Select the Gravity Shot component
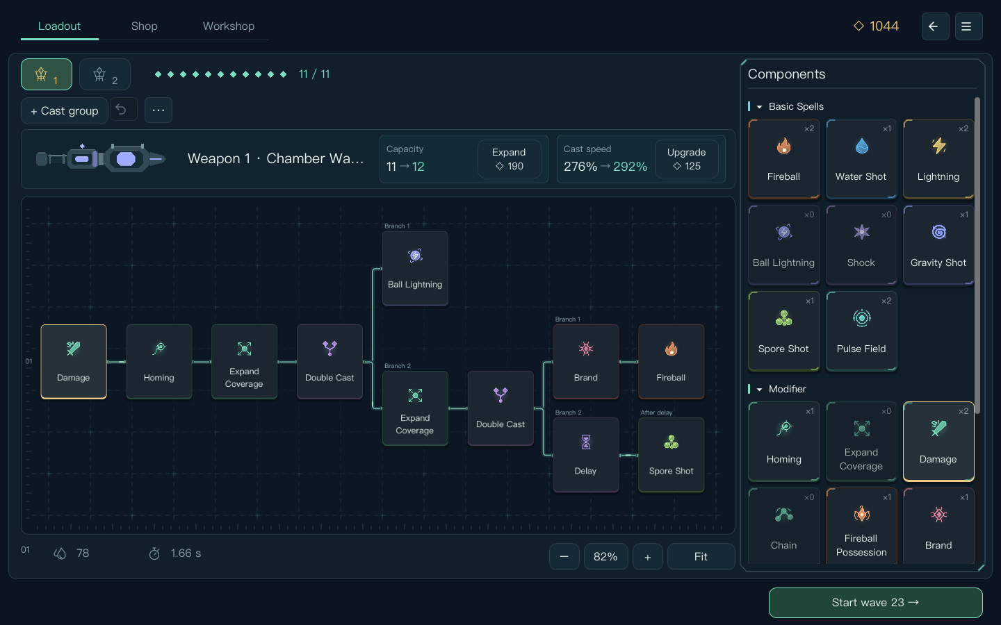Screen dimensions: 1001x625 [x=938, y=245]
